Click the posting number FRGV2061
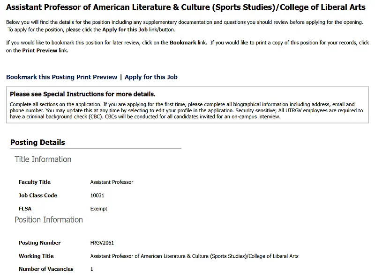The height and width of the screenshot is (275, 375). tap(102, 243)
